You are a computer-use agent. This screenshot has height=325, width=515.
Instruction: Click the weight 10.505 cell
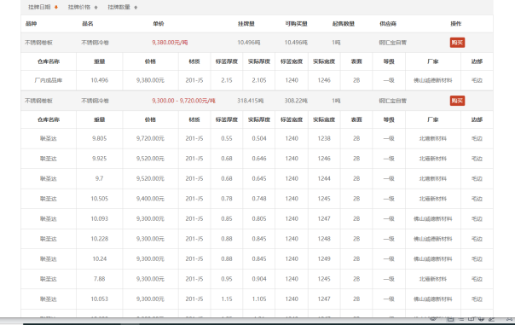click(x=100, y=199)
